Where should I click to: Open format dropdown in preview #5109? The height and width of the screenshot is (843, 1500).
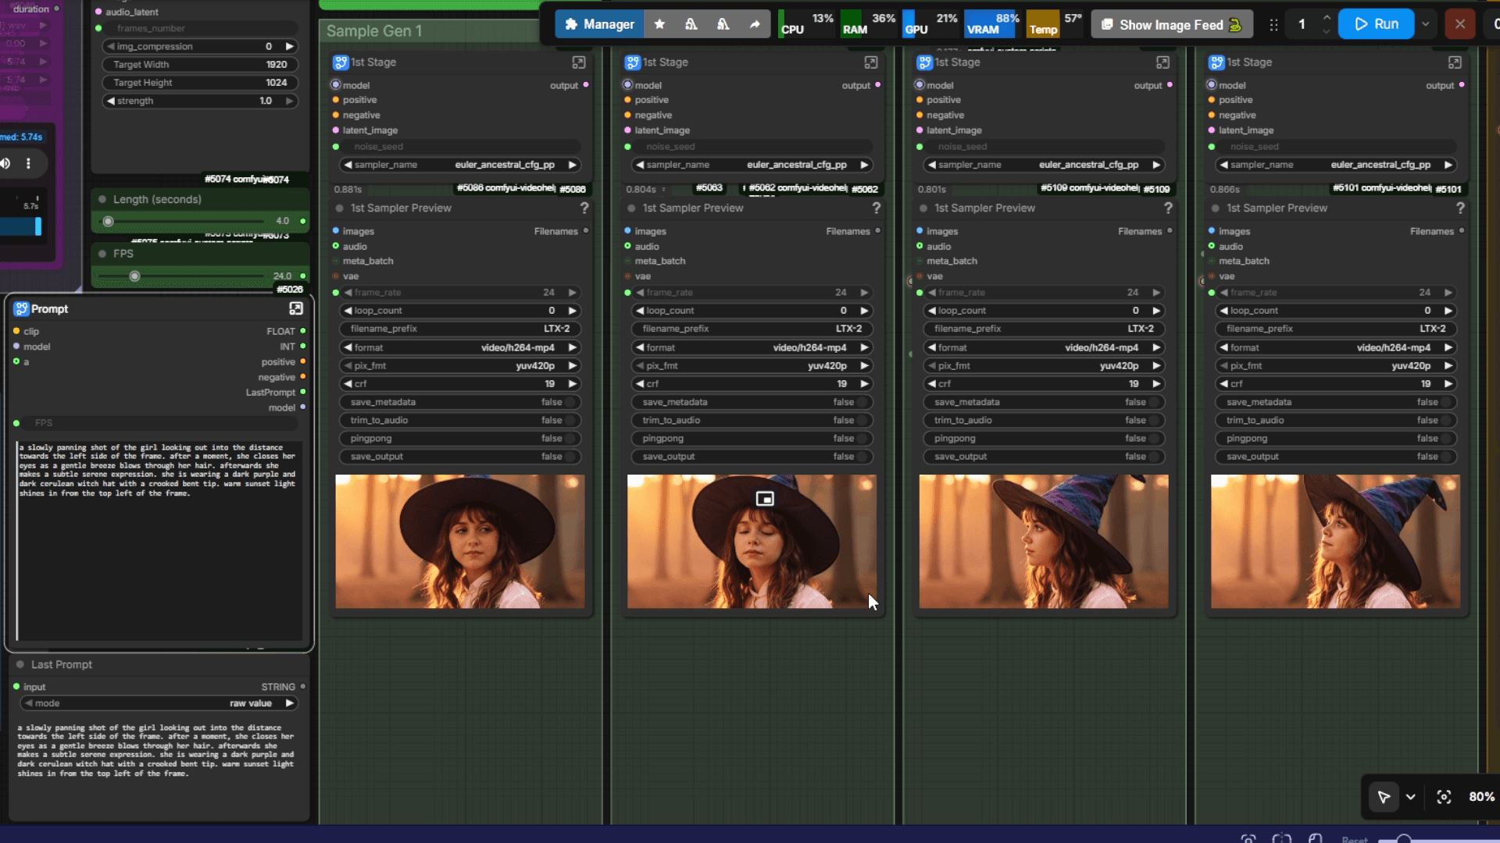(x=1045, y=347)
